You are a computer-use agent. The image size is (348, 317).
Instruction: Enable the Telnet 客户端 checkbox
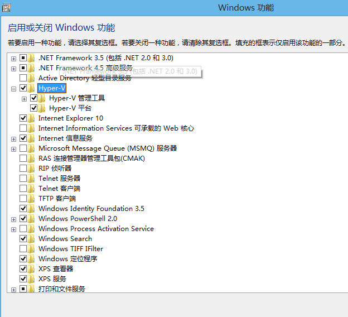23,189
